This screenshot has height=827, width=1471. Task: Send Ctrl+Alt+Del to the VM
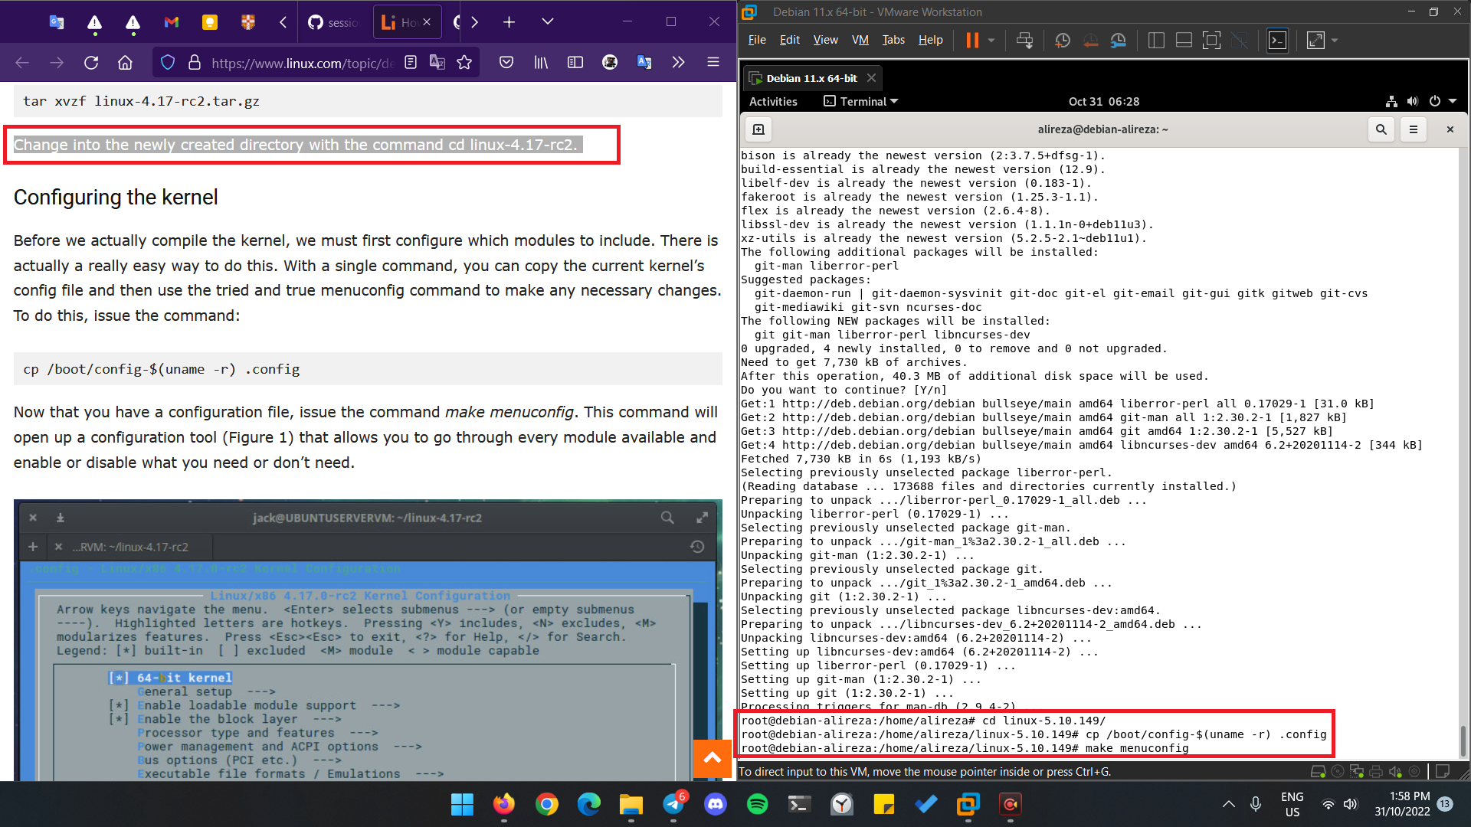pos(1024,41)
